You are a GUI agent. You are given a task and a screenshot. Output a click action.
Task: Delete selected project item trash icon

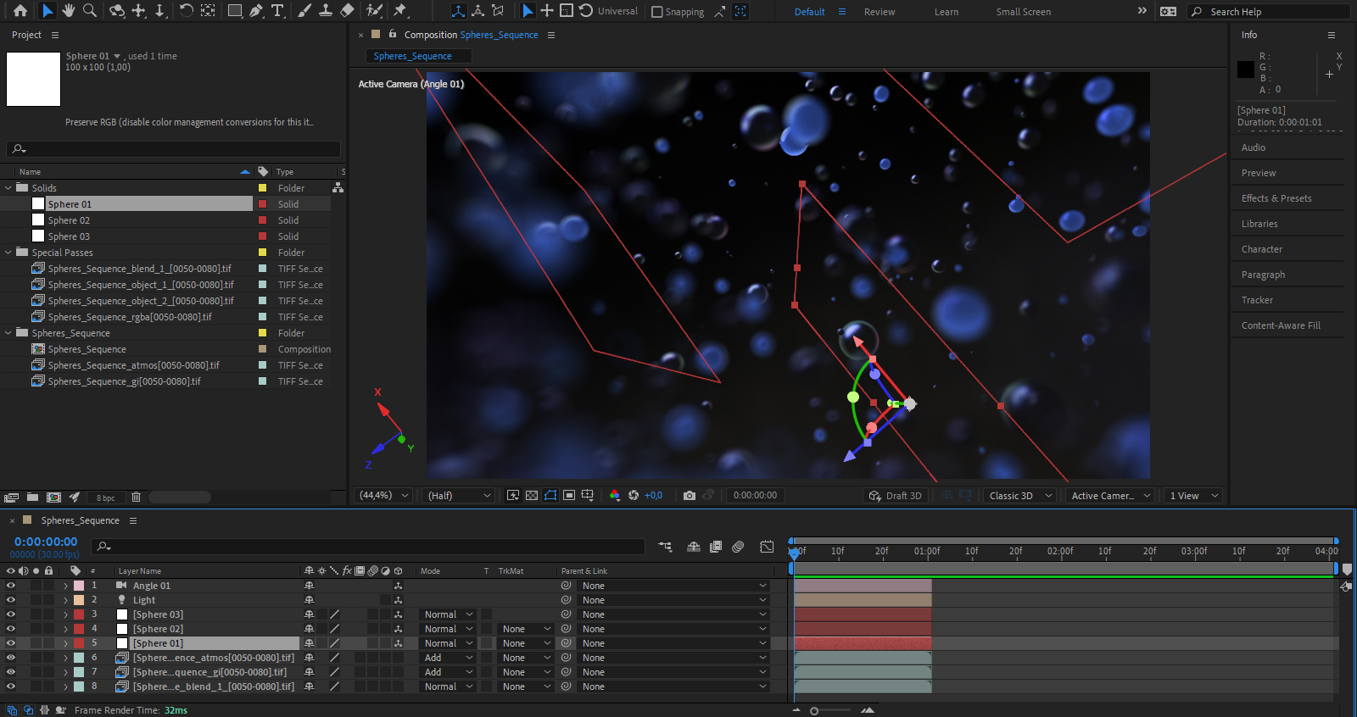(136, 497)
